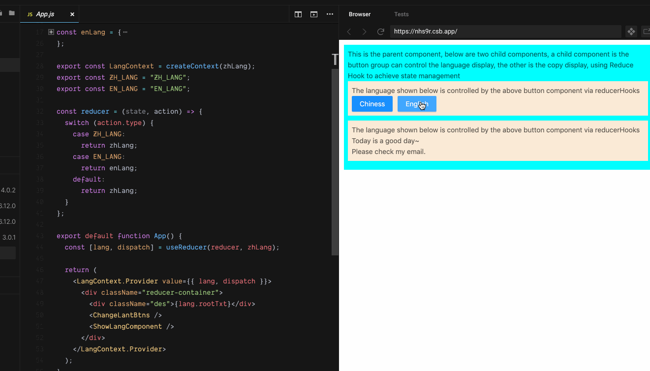
Task: Click the closing </LangContext.Provider> line
Action: click(120, 349)
